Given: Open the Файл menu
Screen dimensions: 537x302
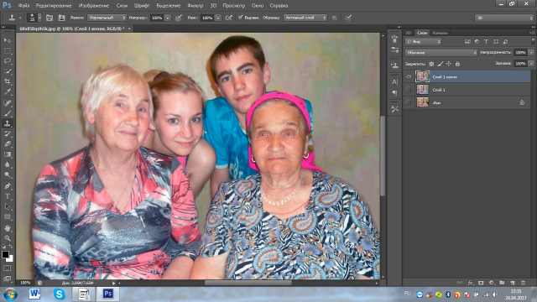Looking at the screenshot, I should [23, 6].
